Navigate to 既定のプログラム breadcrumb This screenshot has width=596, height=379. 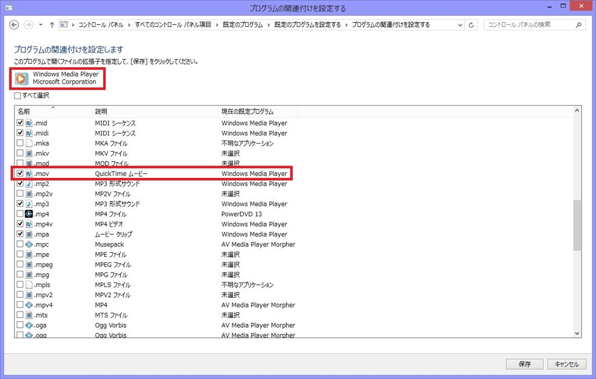click(243, 24)
